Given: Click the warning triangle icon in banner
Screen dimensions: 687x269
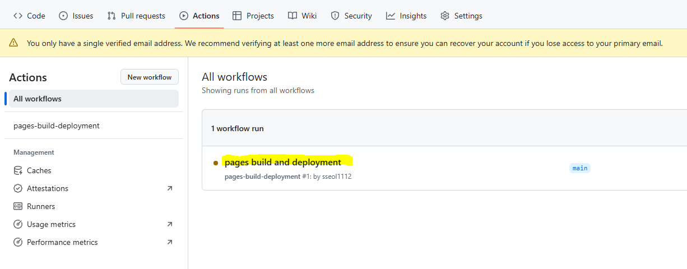Looking at the screenshot, I should point(13,43).
